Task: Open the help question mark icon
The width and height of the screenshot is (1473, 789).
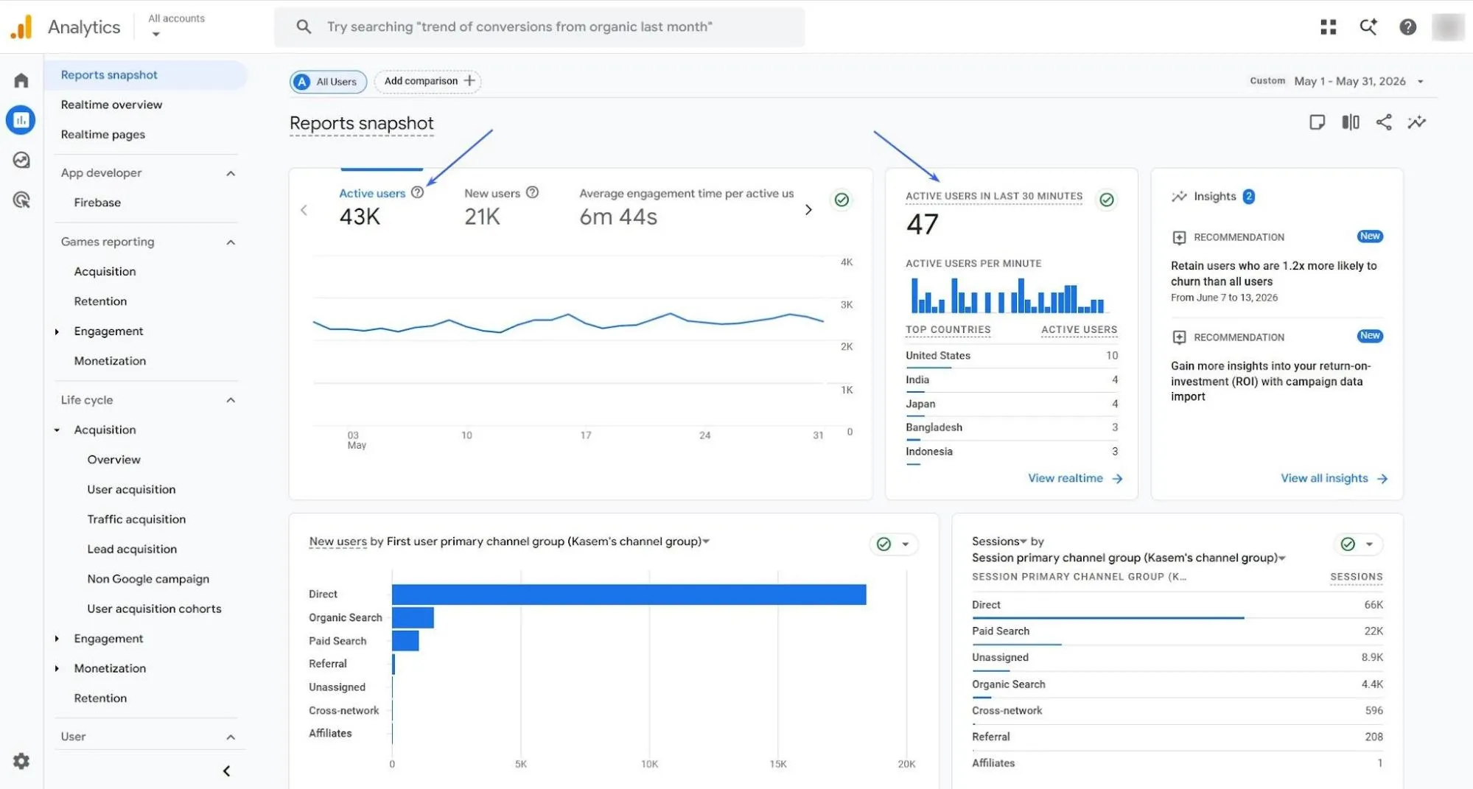Action: [1407, 27]
